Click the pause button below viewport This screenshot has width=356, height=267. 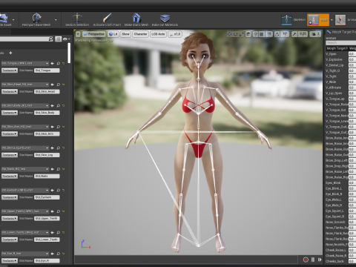[313, 260]
